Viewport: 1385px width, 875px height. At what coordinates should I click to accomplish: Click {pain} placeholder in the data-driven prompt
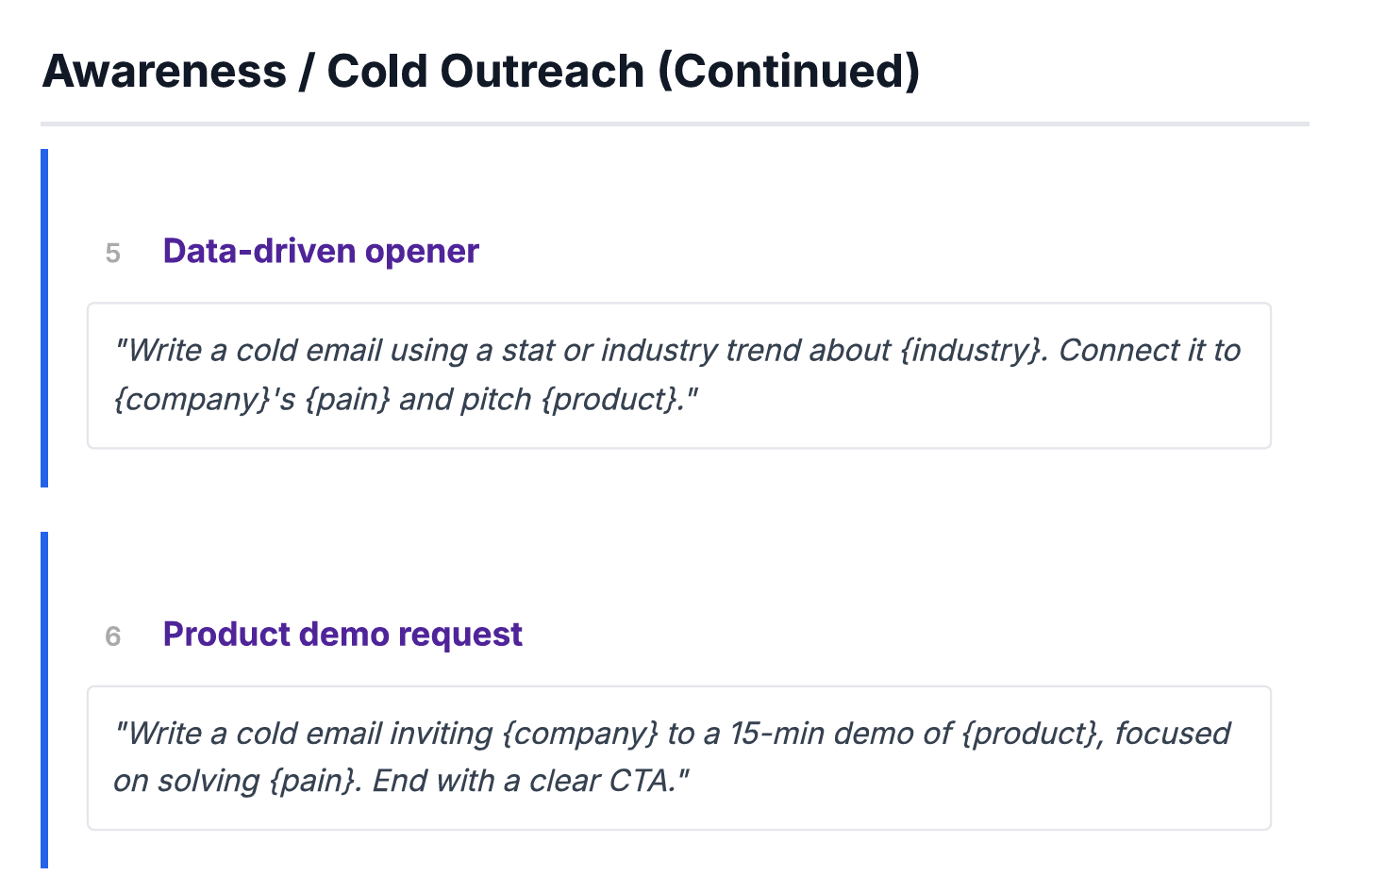[x=347, y=400]
